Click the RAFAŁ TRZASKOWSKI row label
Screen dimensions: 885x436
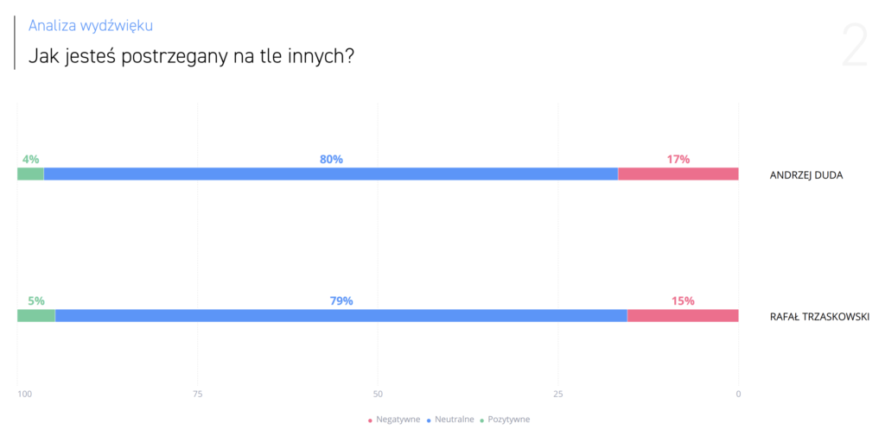(x=819, y=317)
